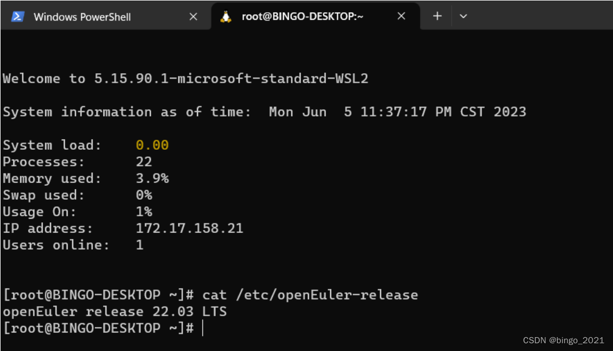Click the PowerShell icon on the first tab
Screen dimensions: 613x351
click(18, 17)
